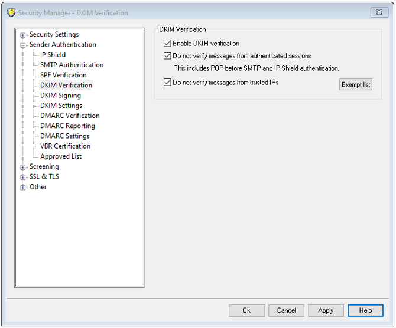Image resolution: width=396 pixels, height=328 pixels.
Task: Click the Security Manager shield icon
Action: click(11, 12)
